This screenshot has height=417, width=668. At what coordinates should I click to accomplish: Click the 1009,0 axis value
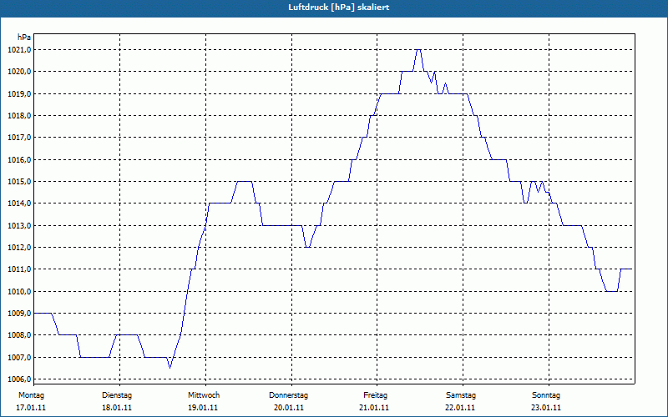19,314
